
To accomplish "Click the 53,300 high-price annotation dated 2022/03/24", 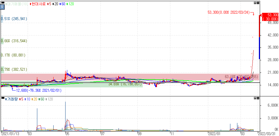I will [228, 12].
